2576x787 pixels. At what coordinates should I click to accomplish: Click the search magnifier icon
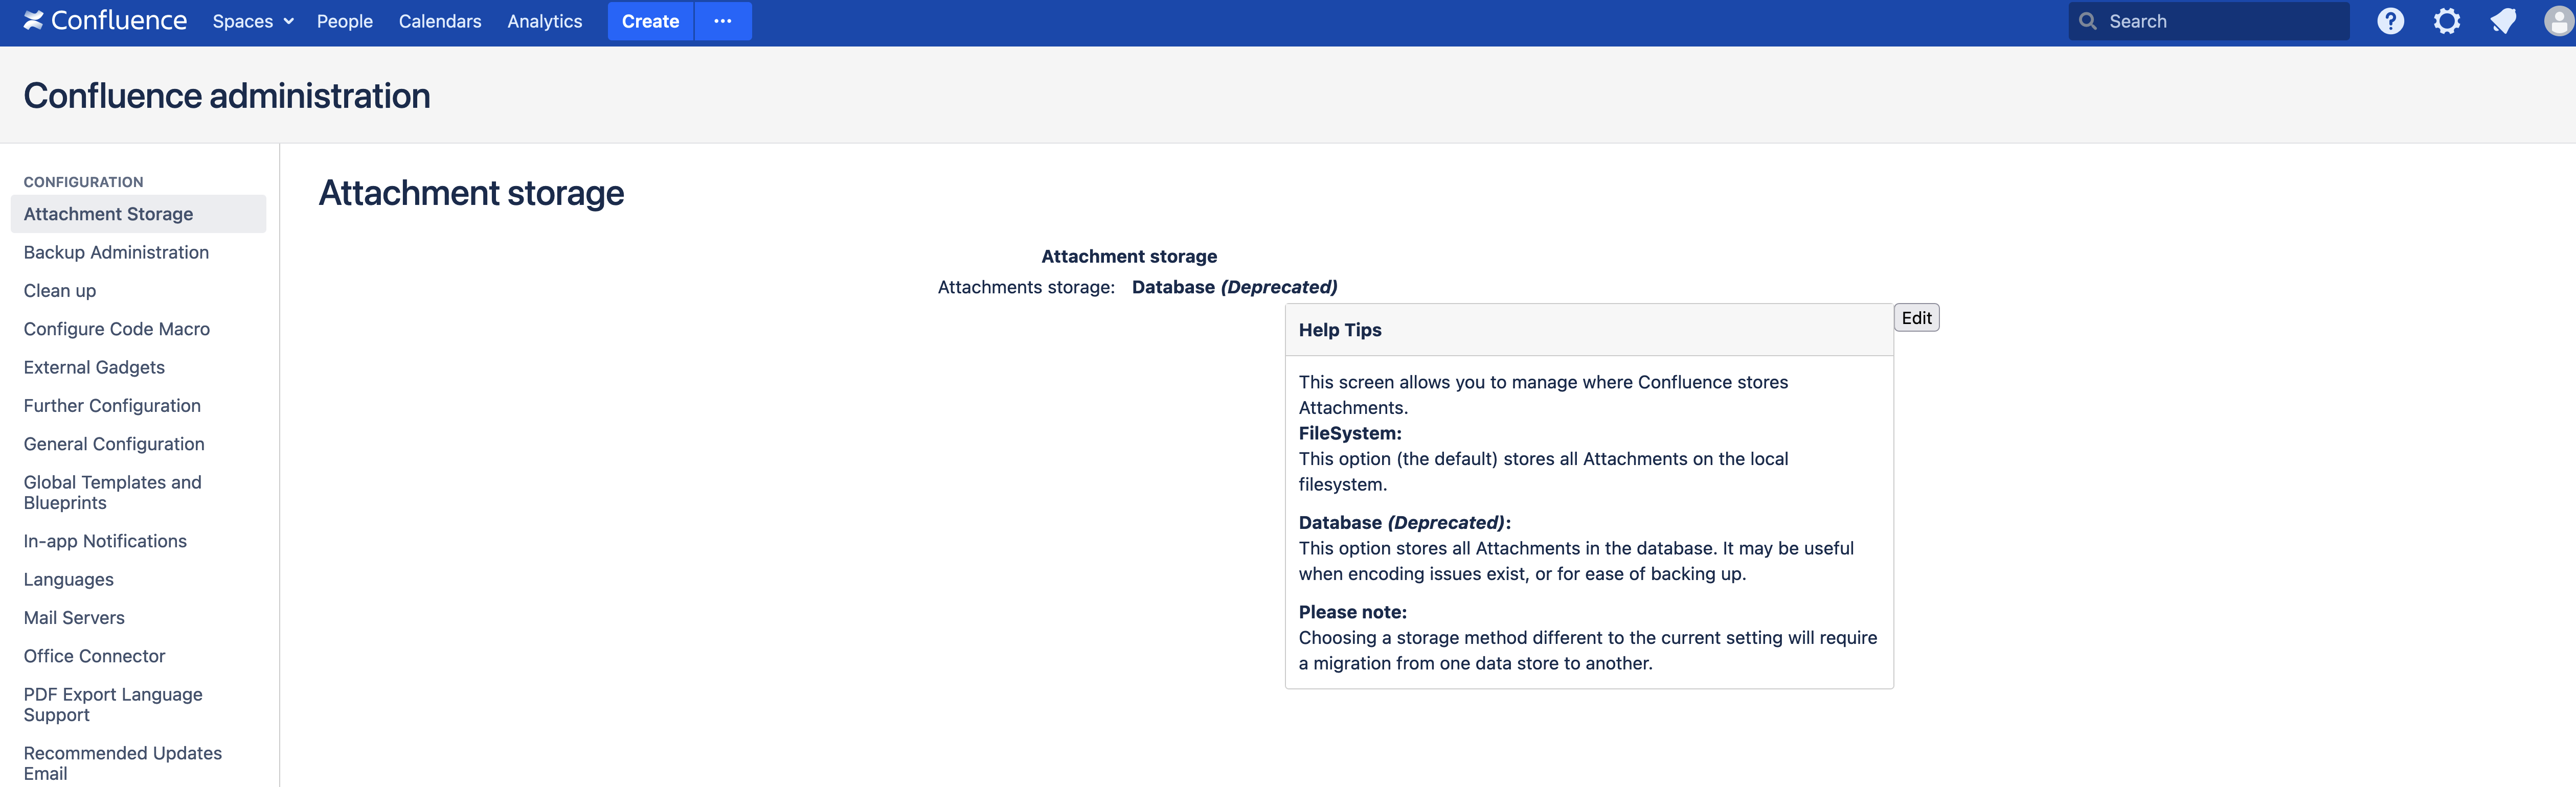[x=2087, y=21]
